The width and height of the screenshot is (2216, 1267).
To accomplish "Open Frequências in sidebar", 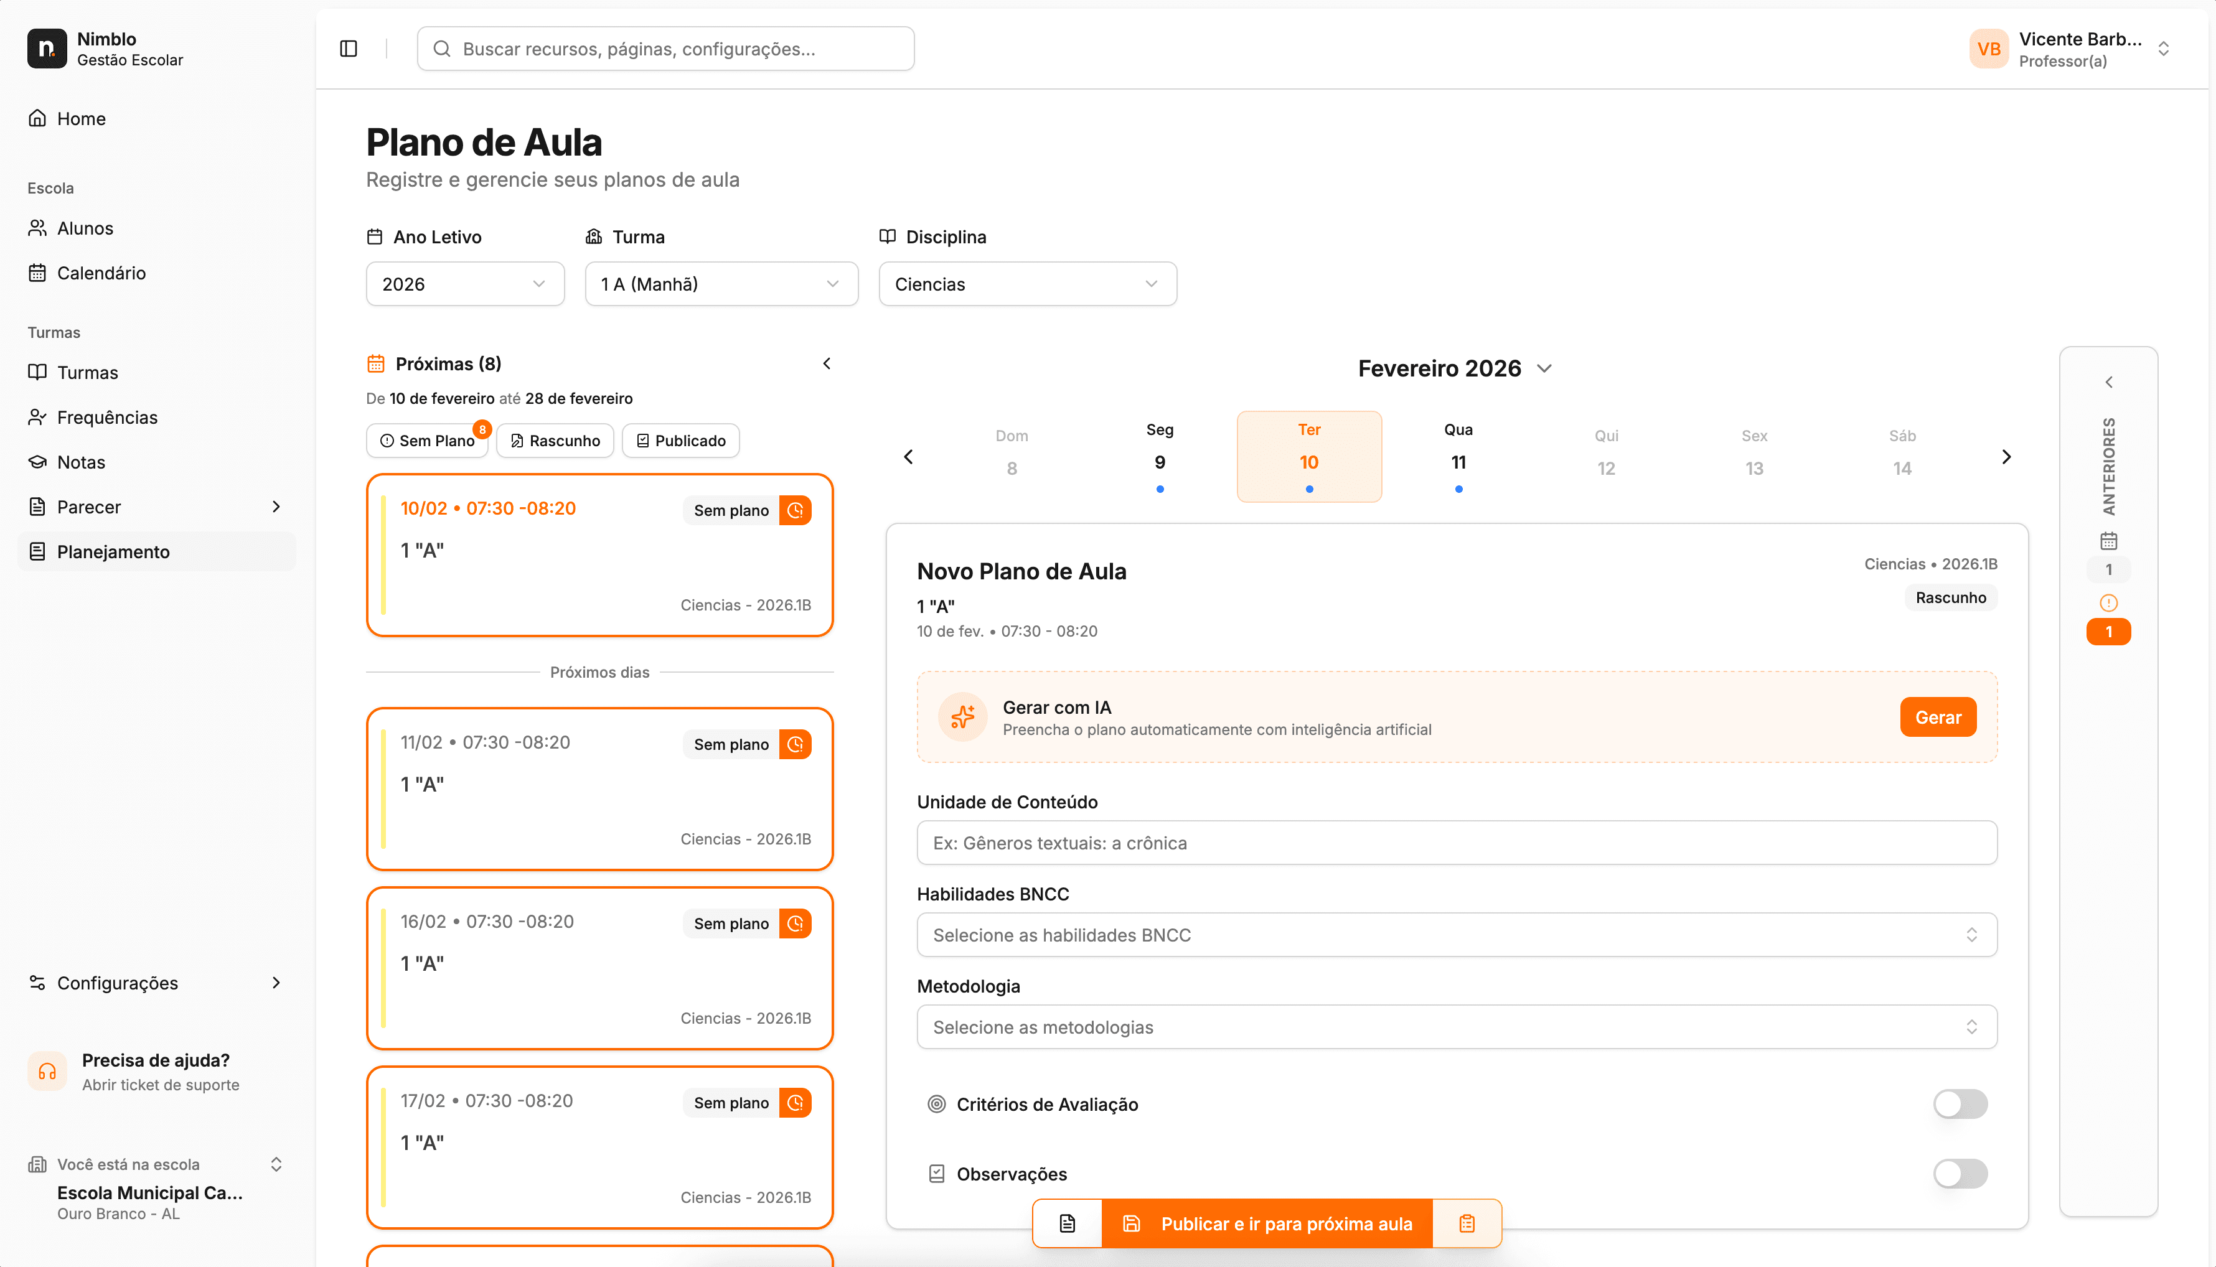I will click(157, 418).
